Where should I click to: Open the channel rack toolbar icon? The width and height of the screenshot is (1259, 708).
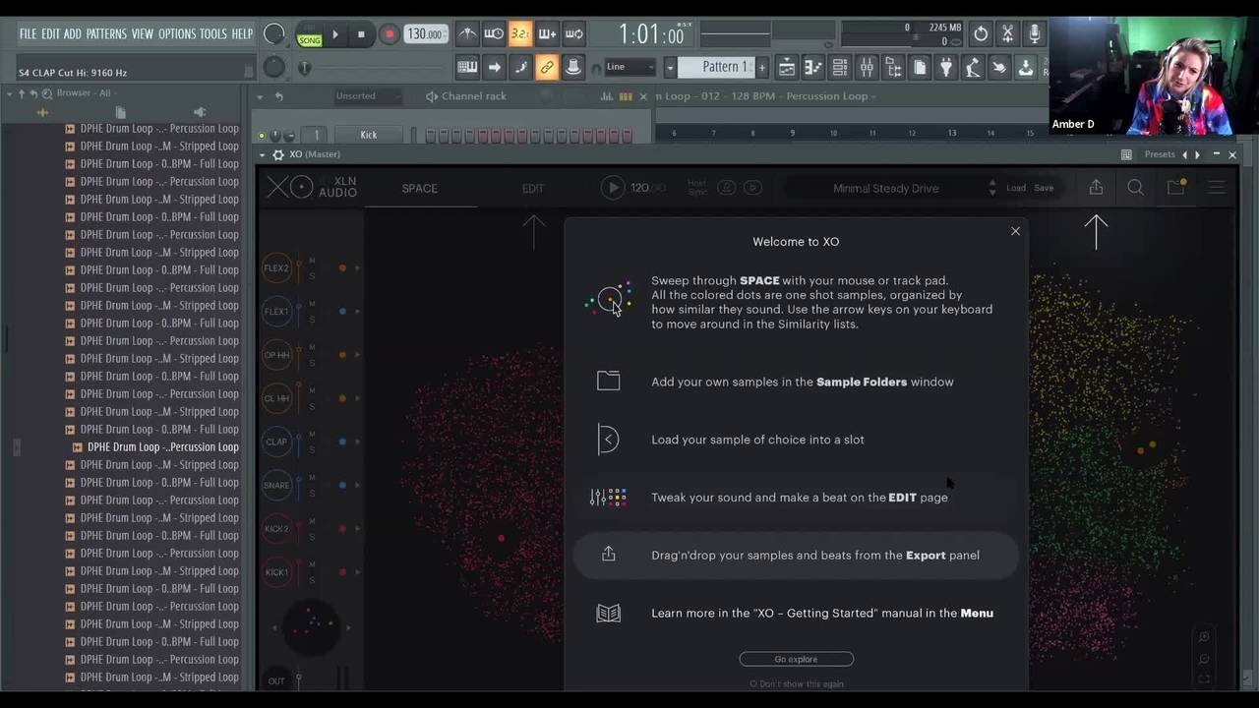click(x=840, y=67)
